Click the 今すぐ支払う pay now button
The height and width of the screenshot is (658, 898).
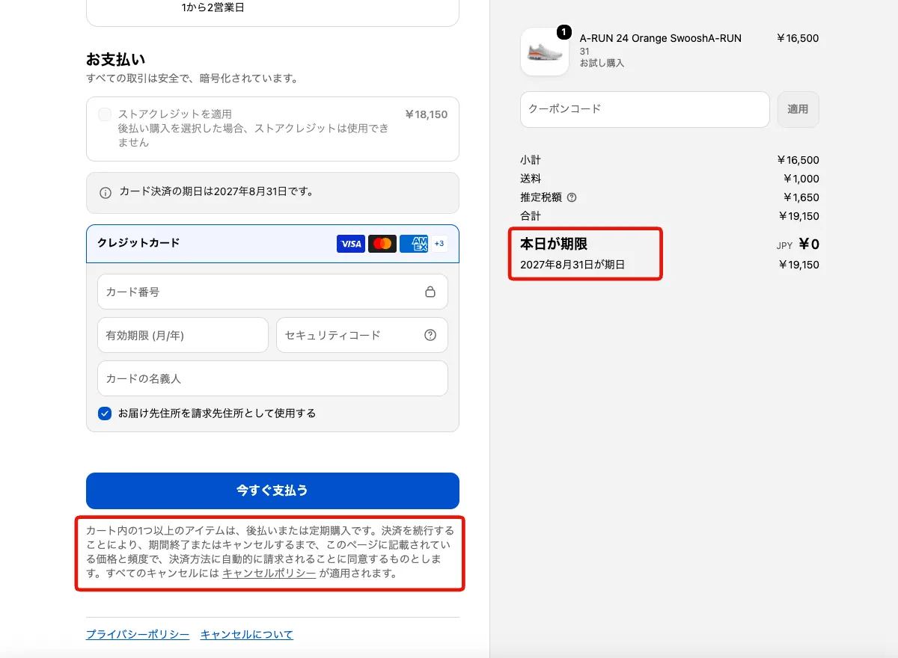click(272, 491)
